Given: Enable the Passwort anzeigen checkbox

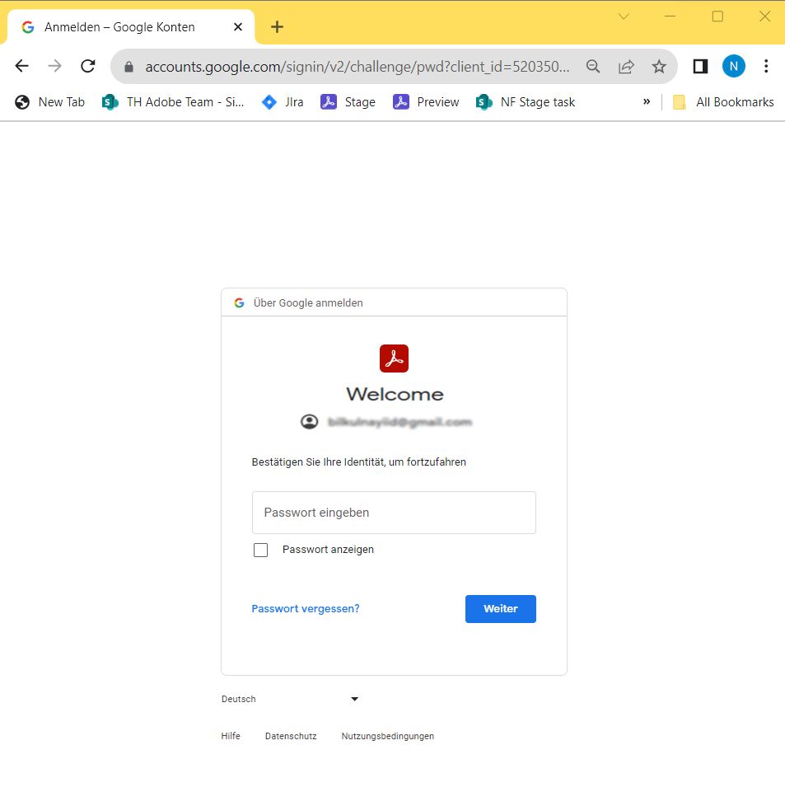Looking at the screenshot, I should (260, 549).
